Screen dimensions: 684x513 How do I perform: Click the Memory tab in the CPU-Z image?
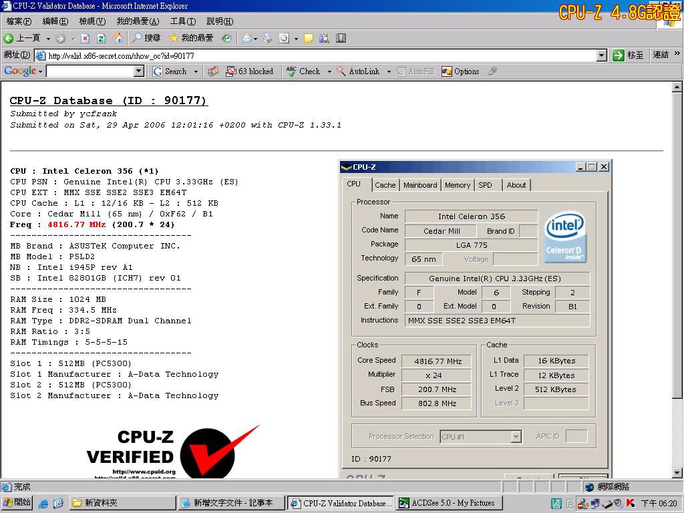click(458, 185)
